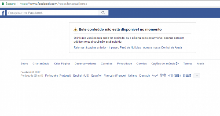Click the heading Este conteúdo não está disponível
Screen dimensions: 220x116
120,29
